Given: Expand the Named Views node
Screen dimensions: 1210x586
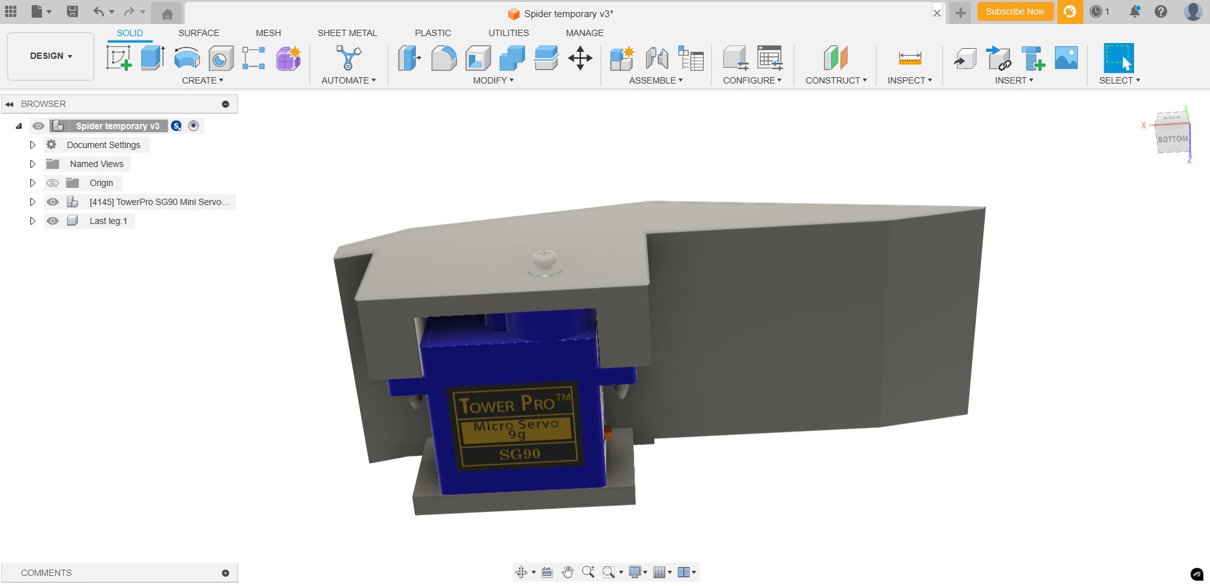Looking at the screenshot, I should tap(32, 164).
